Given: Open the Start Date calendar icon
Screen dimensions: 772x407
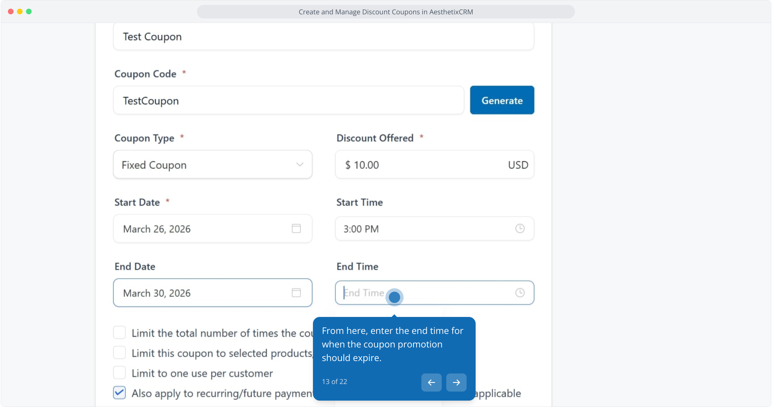Looking at the screenshot, I should (296, 228).
